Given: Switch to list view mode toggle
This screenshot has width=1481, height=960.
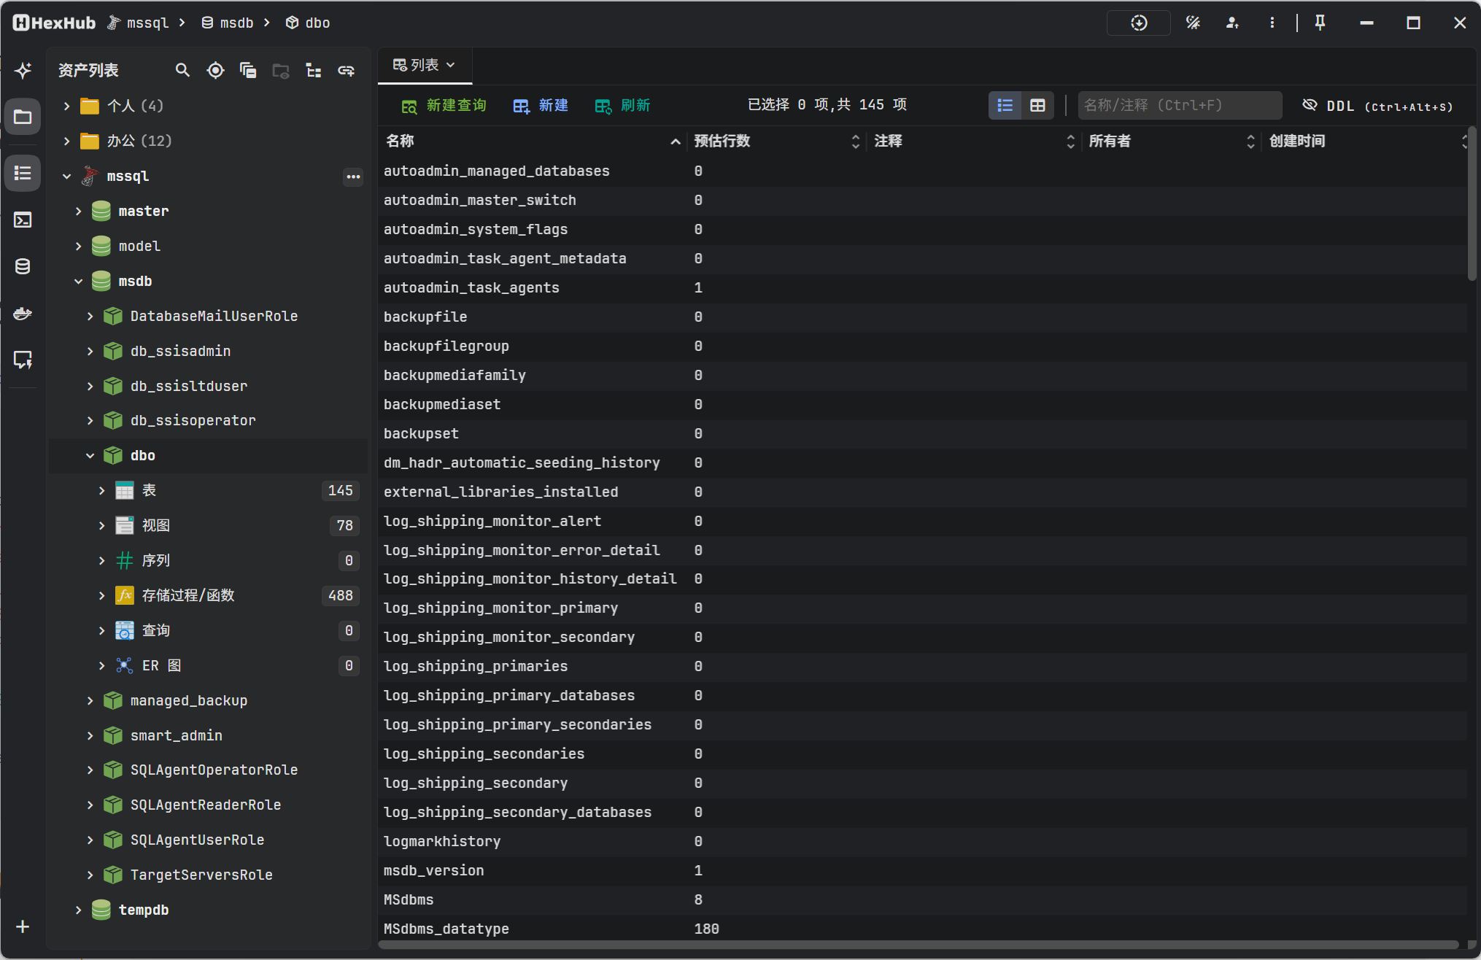Looking at the screenshot, I should point(1005,106).
